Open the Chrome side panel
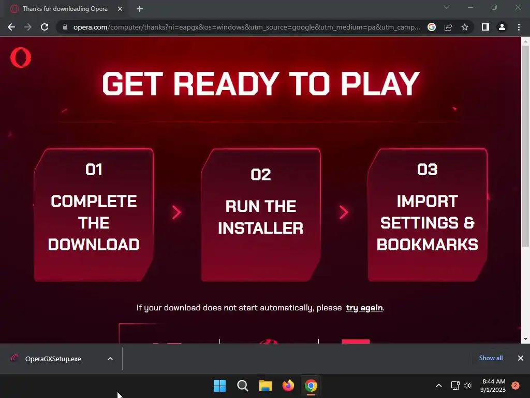Screen dimensions: 530x398 tap(485, 27)
